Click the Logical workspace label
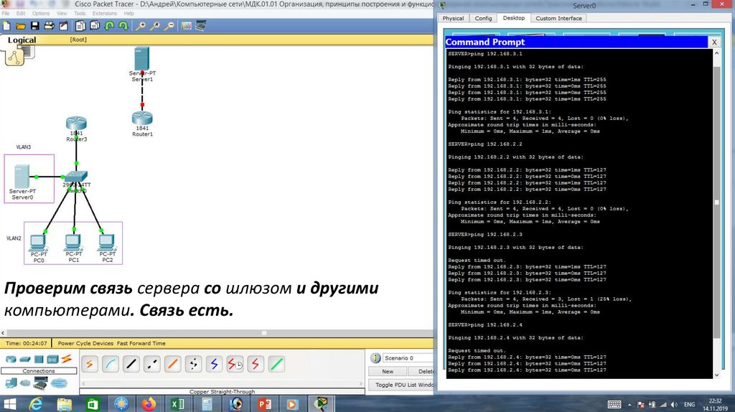735x412 pixels. click(22, 40)
